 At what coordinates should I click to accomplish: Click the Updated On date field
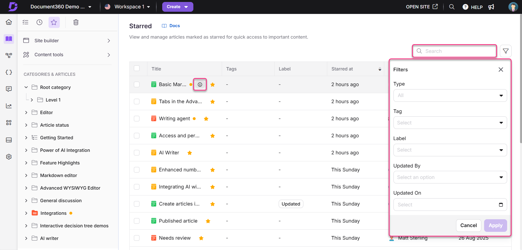coord(450,205)
